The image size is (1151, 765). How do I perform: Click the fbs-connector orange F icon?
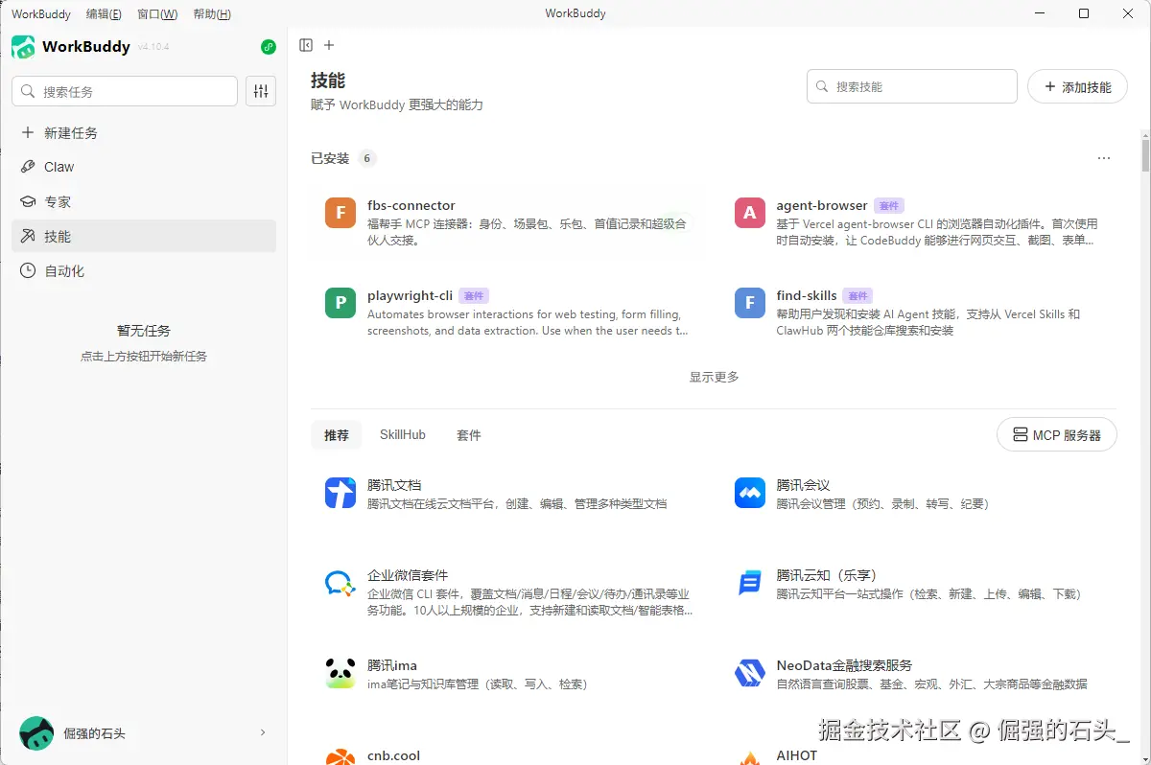(x=341, y=213)
